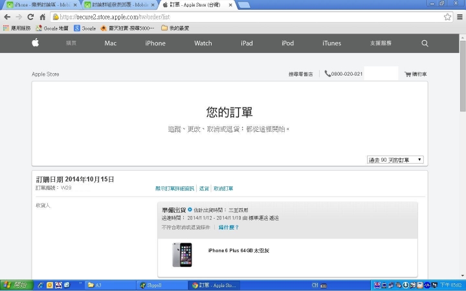
Task: Click the iPhone 6 Plus product thumbnail
Action: 182,255
